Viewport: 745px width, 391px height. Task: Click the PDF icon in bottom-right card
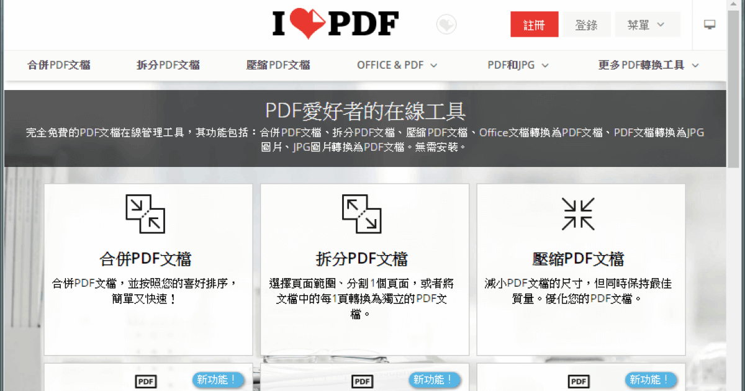(x=579, y=381)
